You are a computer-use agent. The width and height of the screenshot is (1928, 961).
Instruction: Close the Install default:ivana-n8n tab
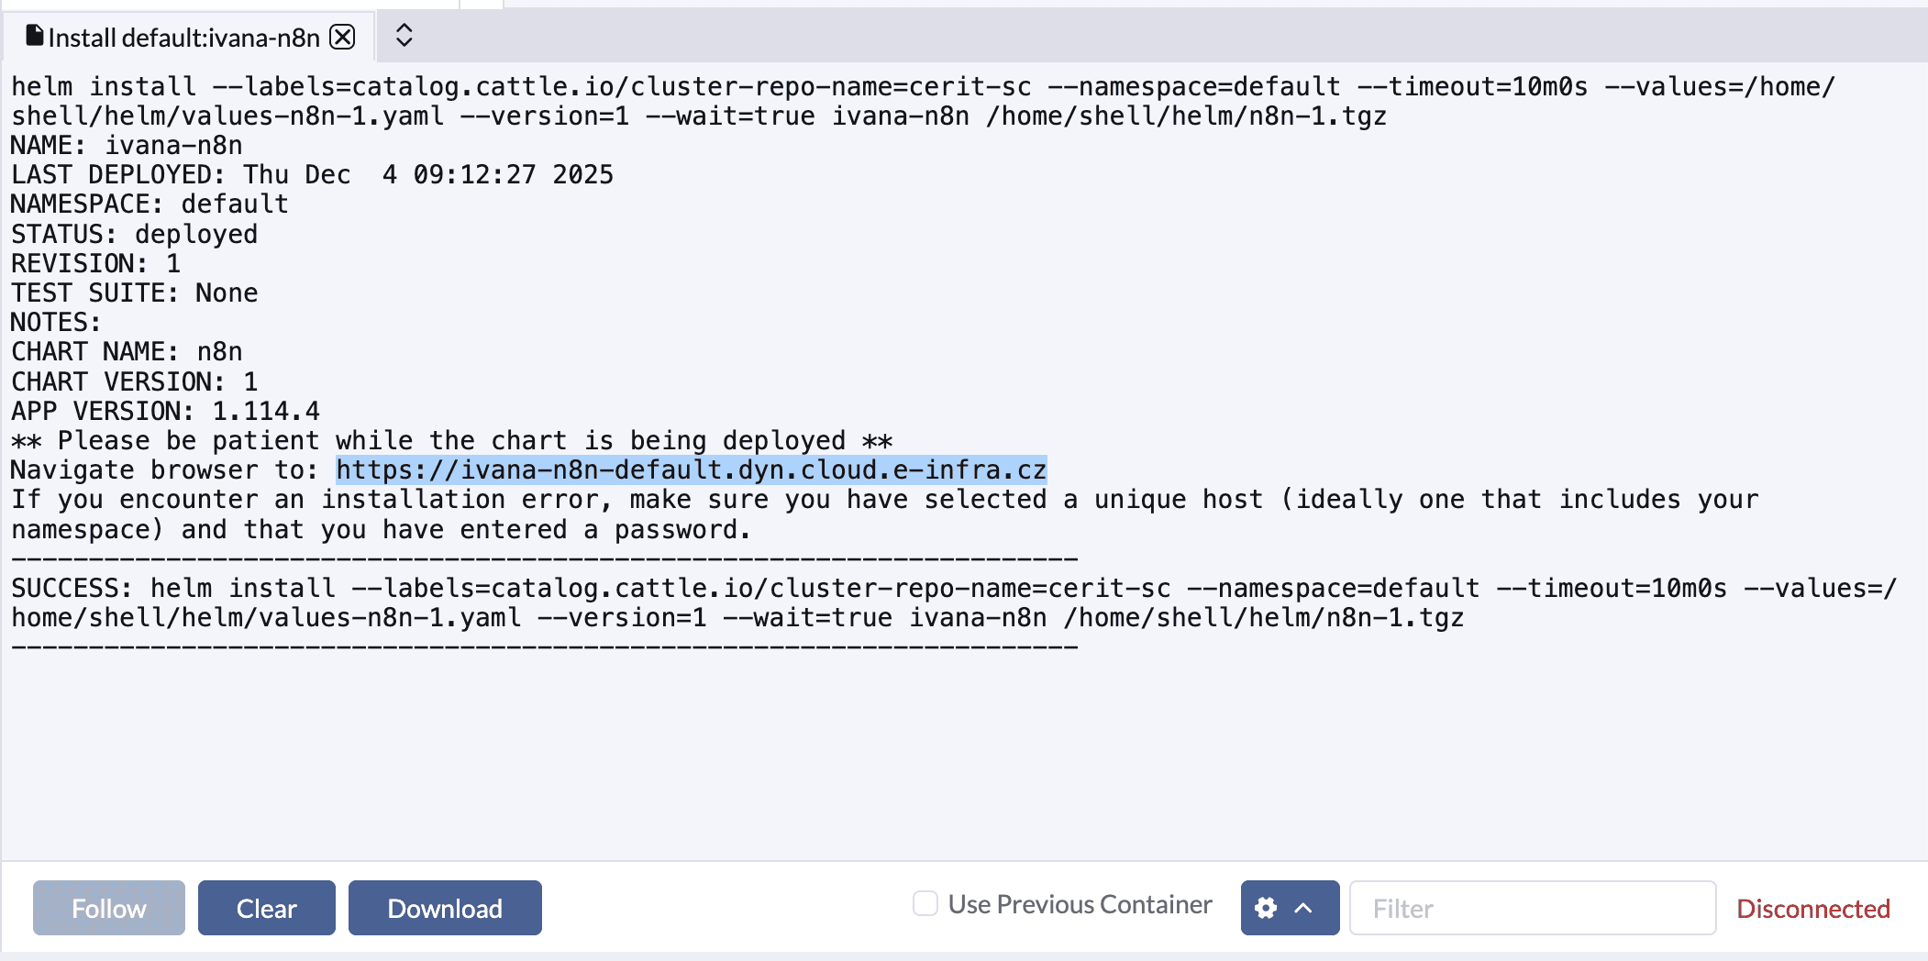point(342,37)
